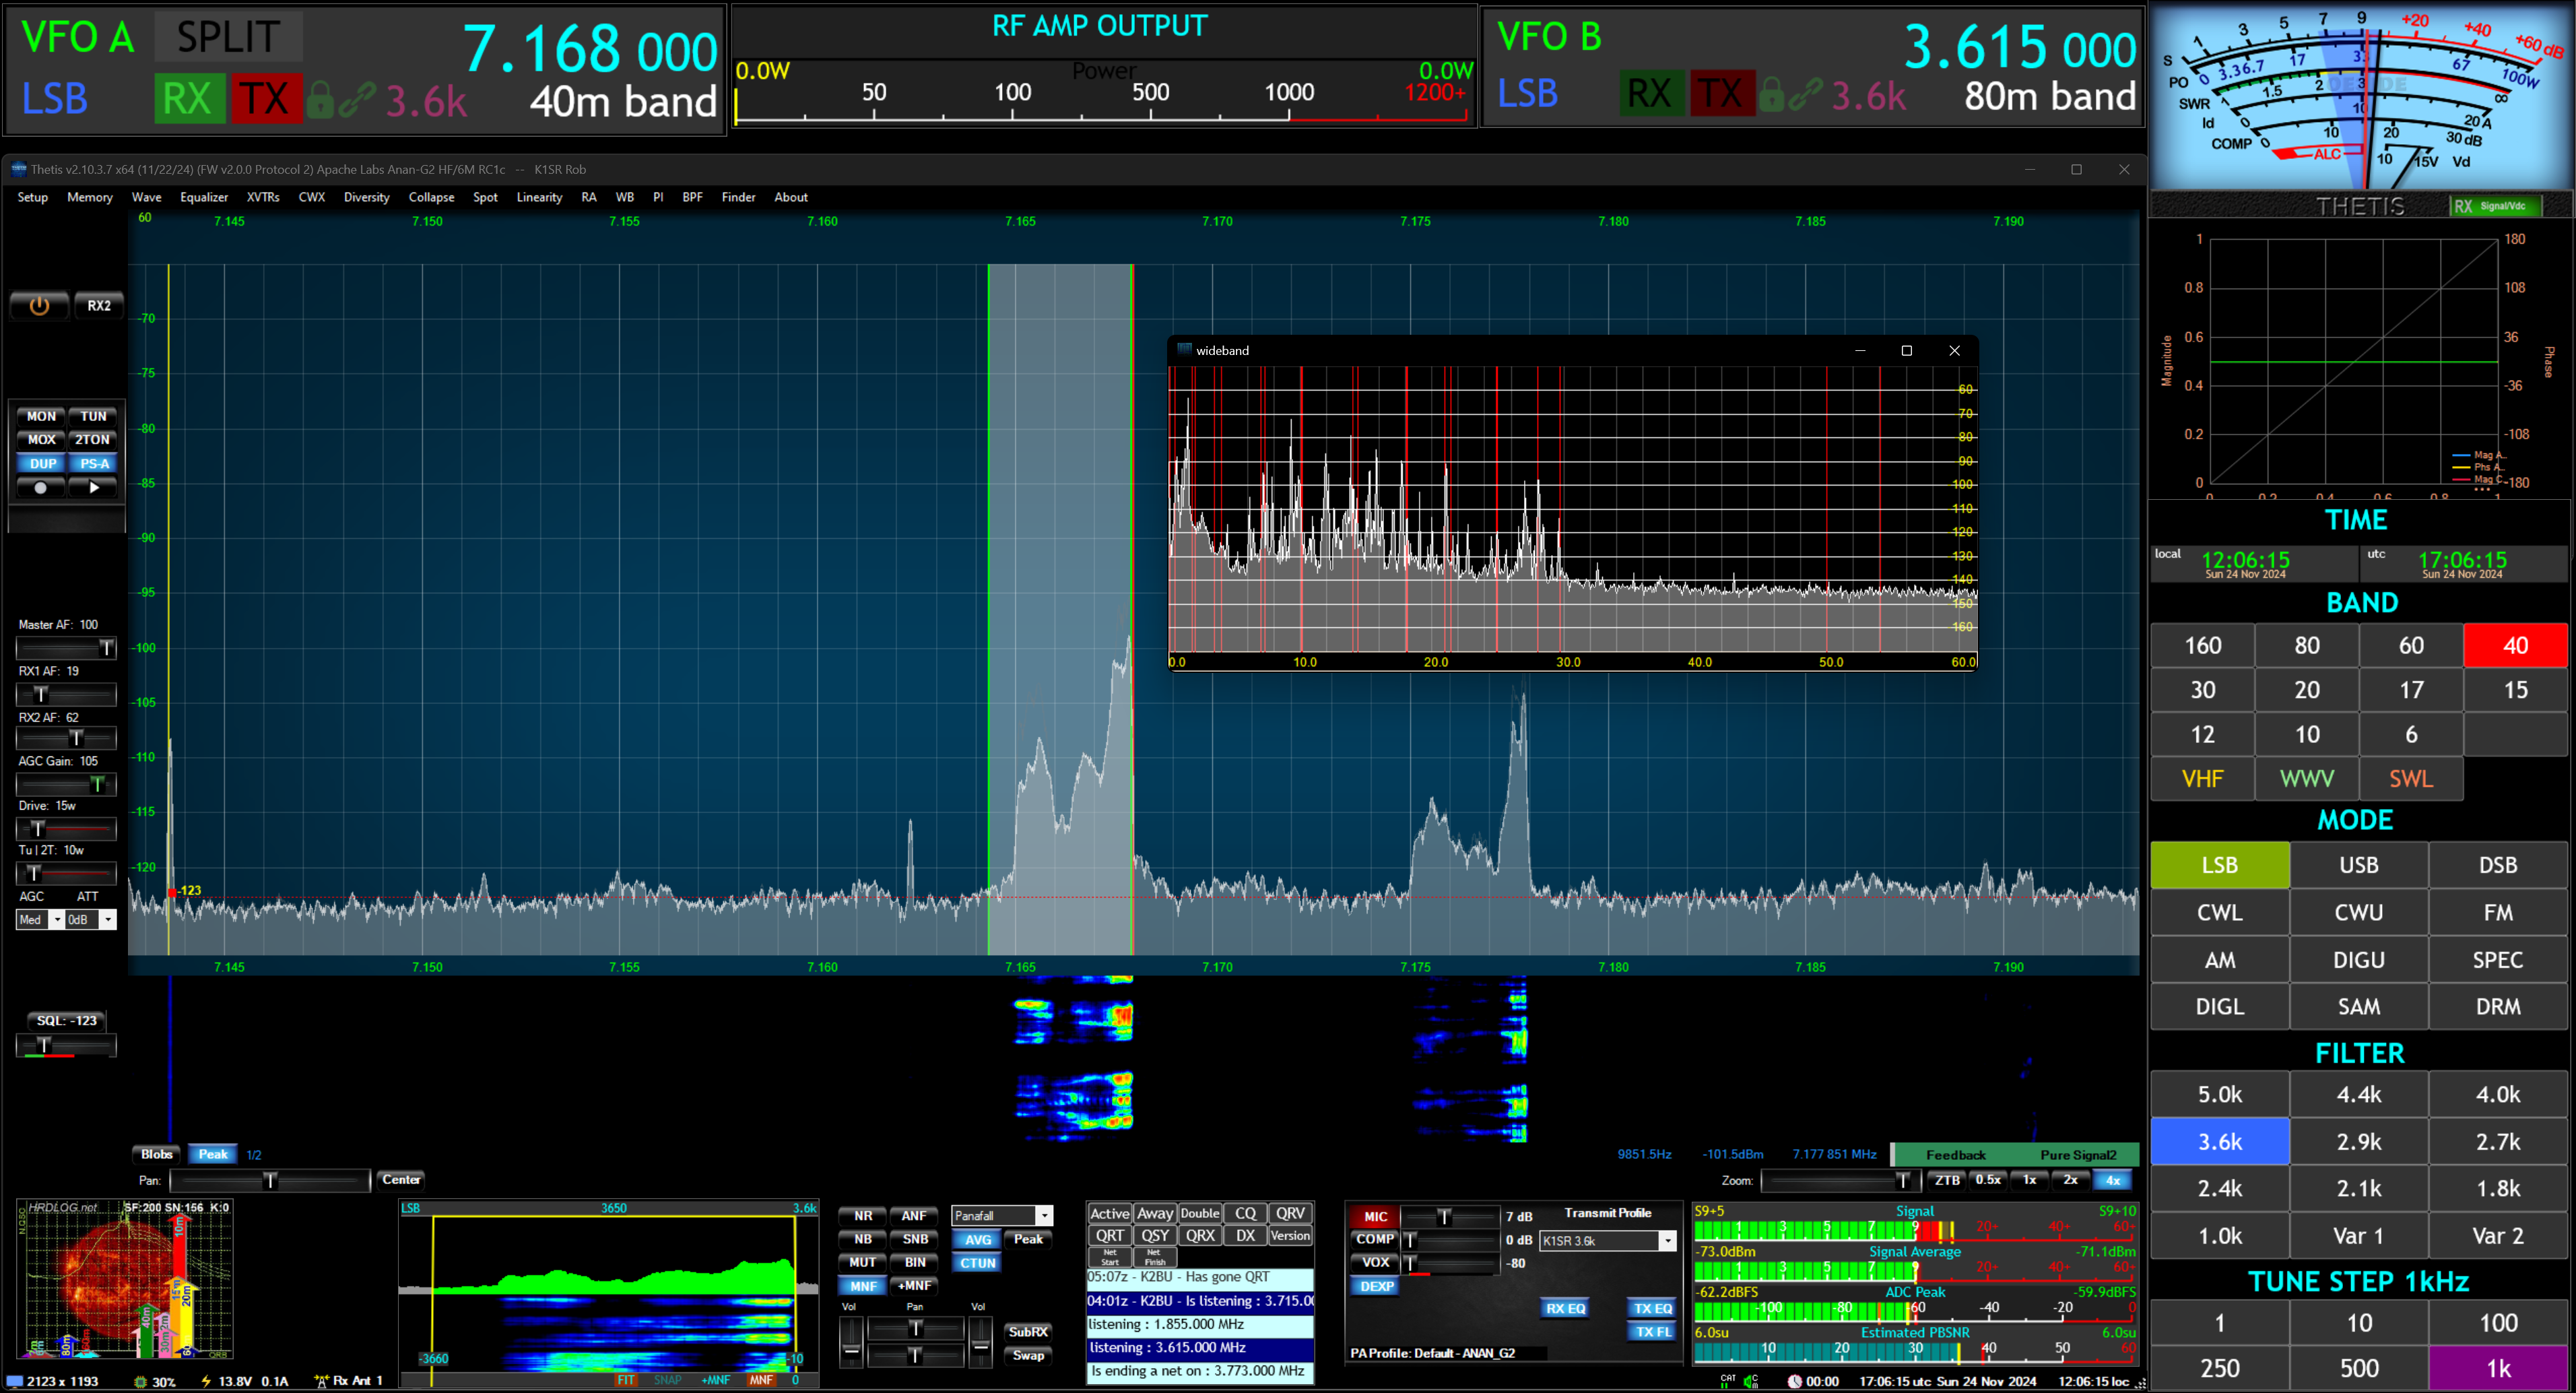The image size is (2576, 1393).
Task: Click the speaker audio status icon
Action: 1751,1381
